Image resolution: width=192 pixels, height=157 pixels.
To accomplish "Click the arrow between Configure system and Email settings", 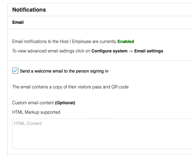I will [x=131, y=51].
